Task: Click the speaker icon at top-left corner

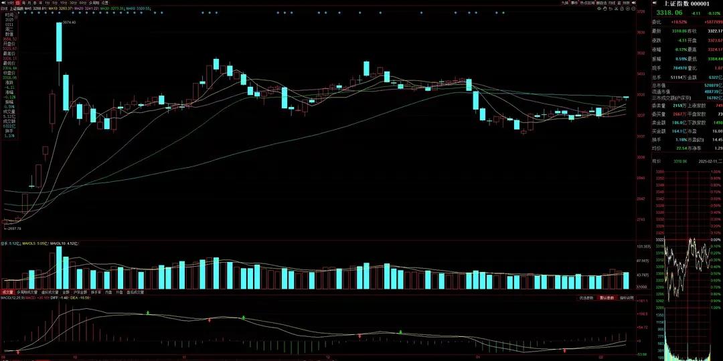Action: coord(3,3)
